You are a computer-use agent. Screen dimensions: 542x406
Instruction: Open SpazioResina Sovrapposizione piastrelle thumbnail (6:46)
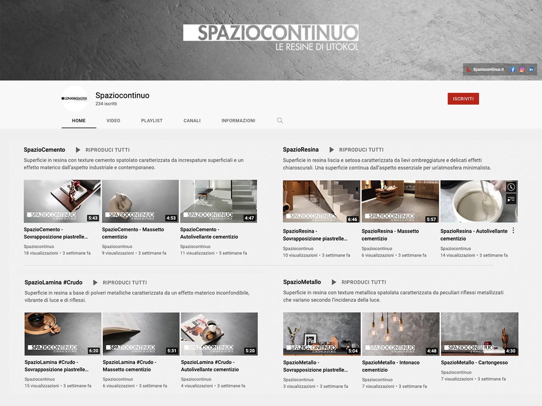[322, 201]
